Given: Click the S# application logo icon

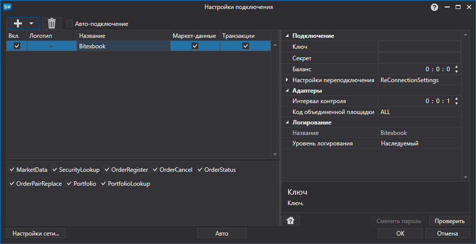Looking at the screenshot, I should click(x=7, y=7).
